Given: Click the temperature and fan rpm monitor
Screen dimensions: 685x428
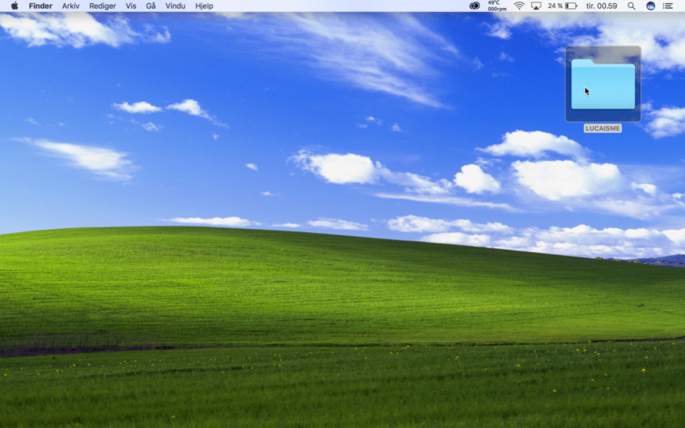Looking at the screenshot, I should point(497,6).
